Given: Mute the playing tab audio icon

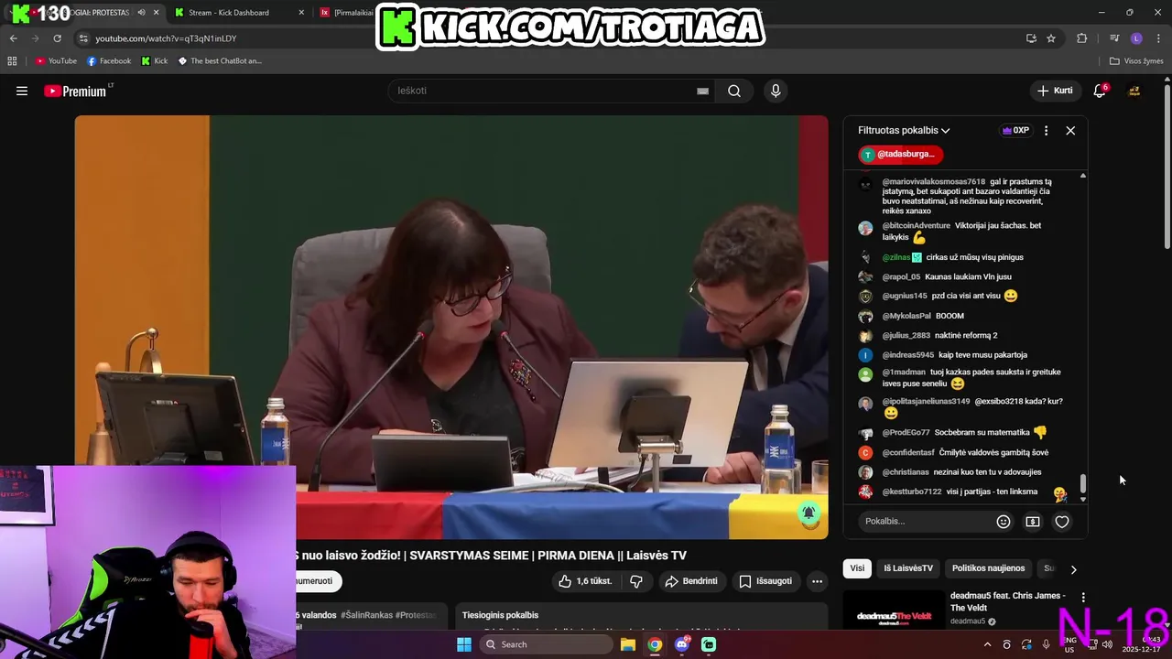Looking at the screenshot, I should pyautogui.click(x=141, y=13).
